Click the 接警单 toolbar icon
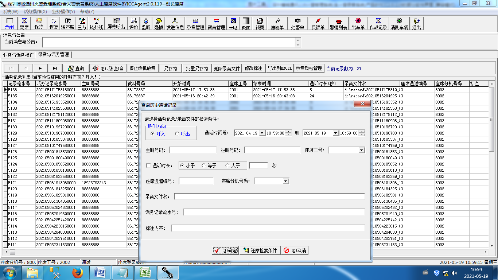Screen dimensions: 498x280 click(277, 24)
